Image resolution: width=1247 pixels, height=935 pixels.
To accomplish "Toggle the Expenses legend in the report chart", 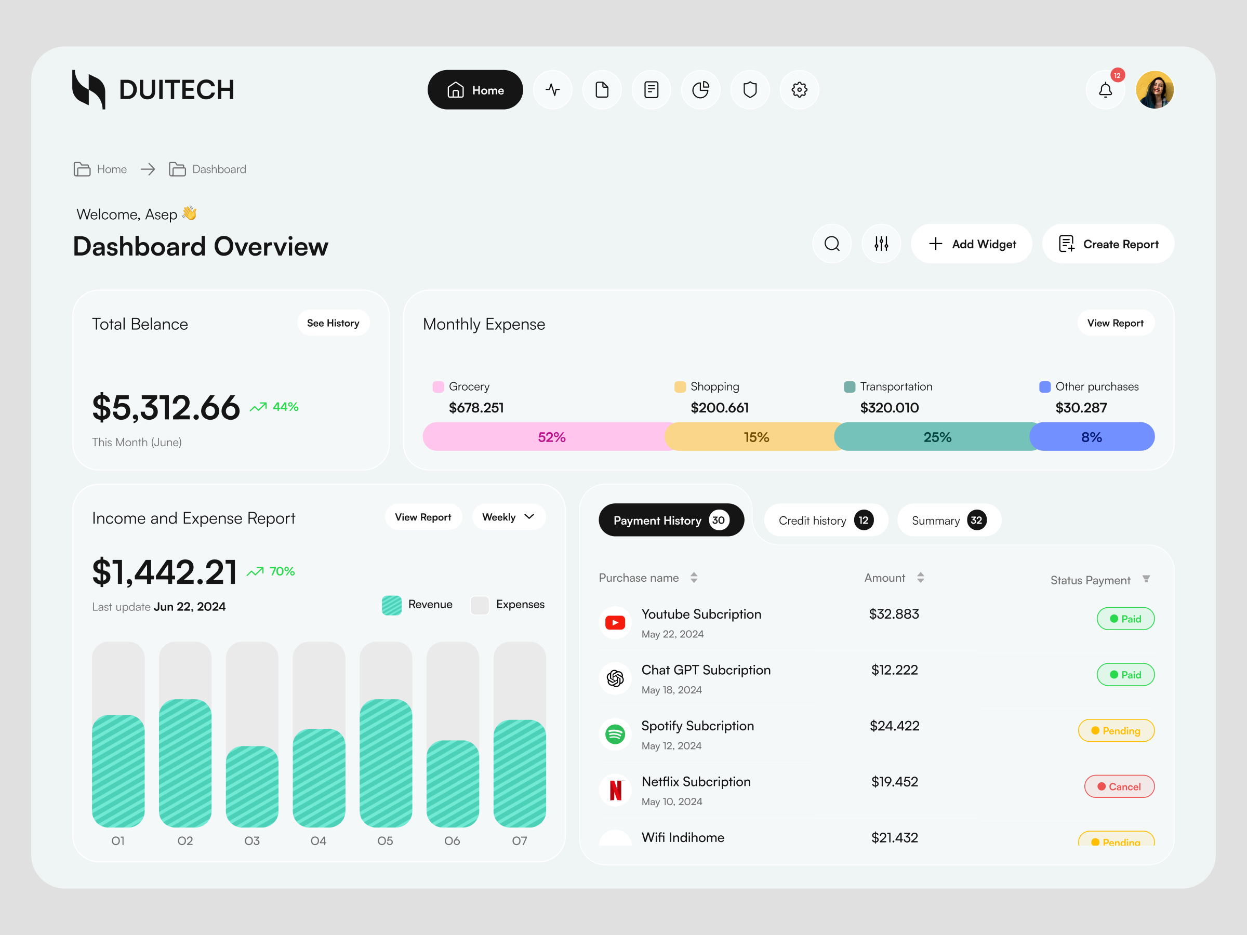I will [506, 604].
